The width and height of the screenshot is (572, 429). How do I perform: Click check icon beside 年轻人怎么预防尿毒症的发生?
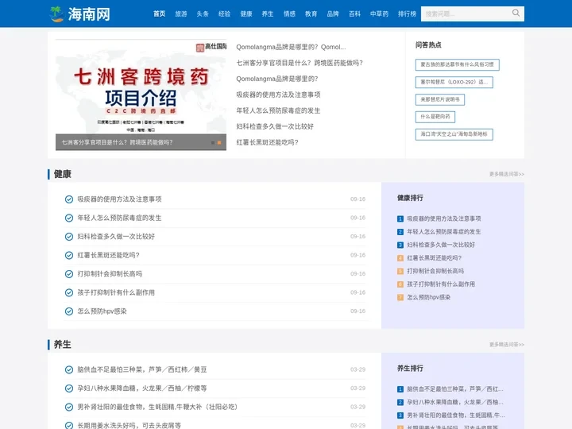pyautogui.click(x=69, y=218)
